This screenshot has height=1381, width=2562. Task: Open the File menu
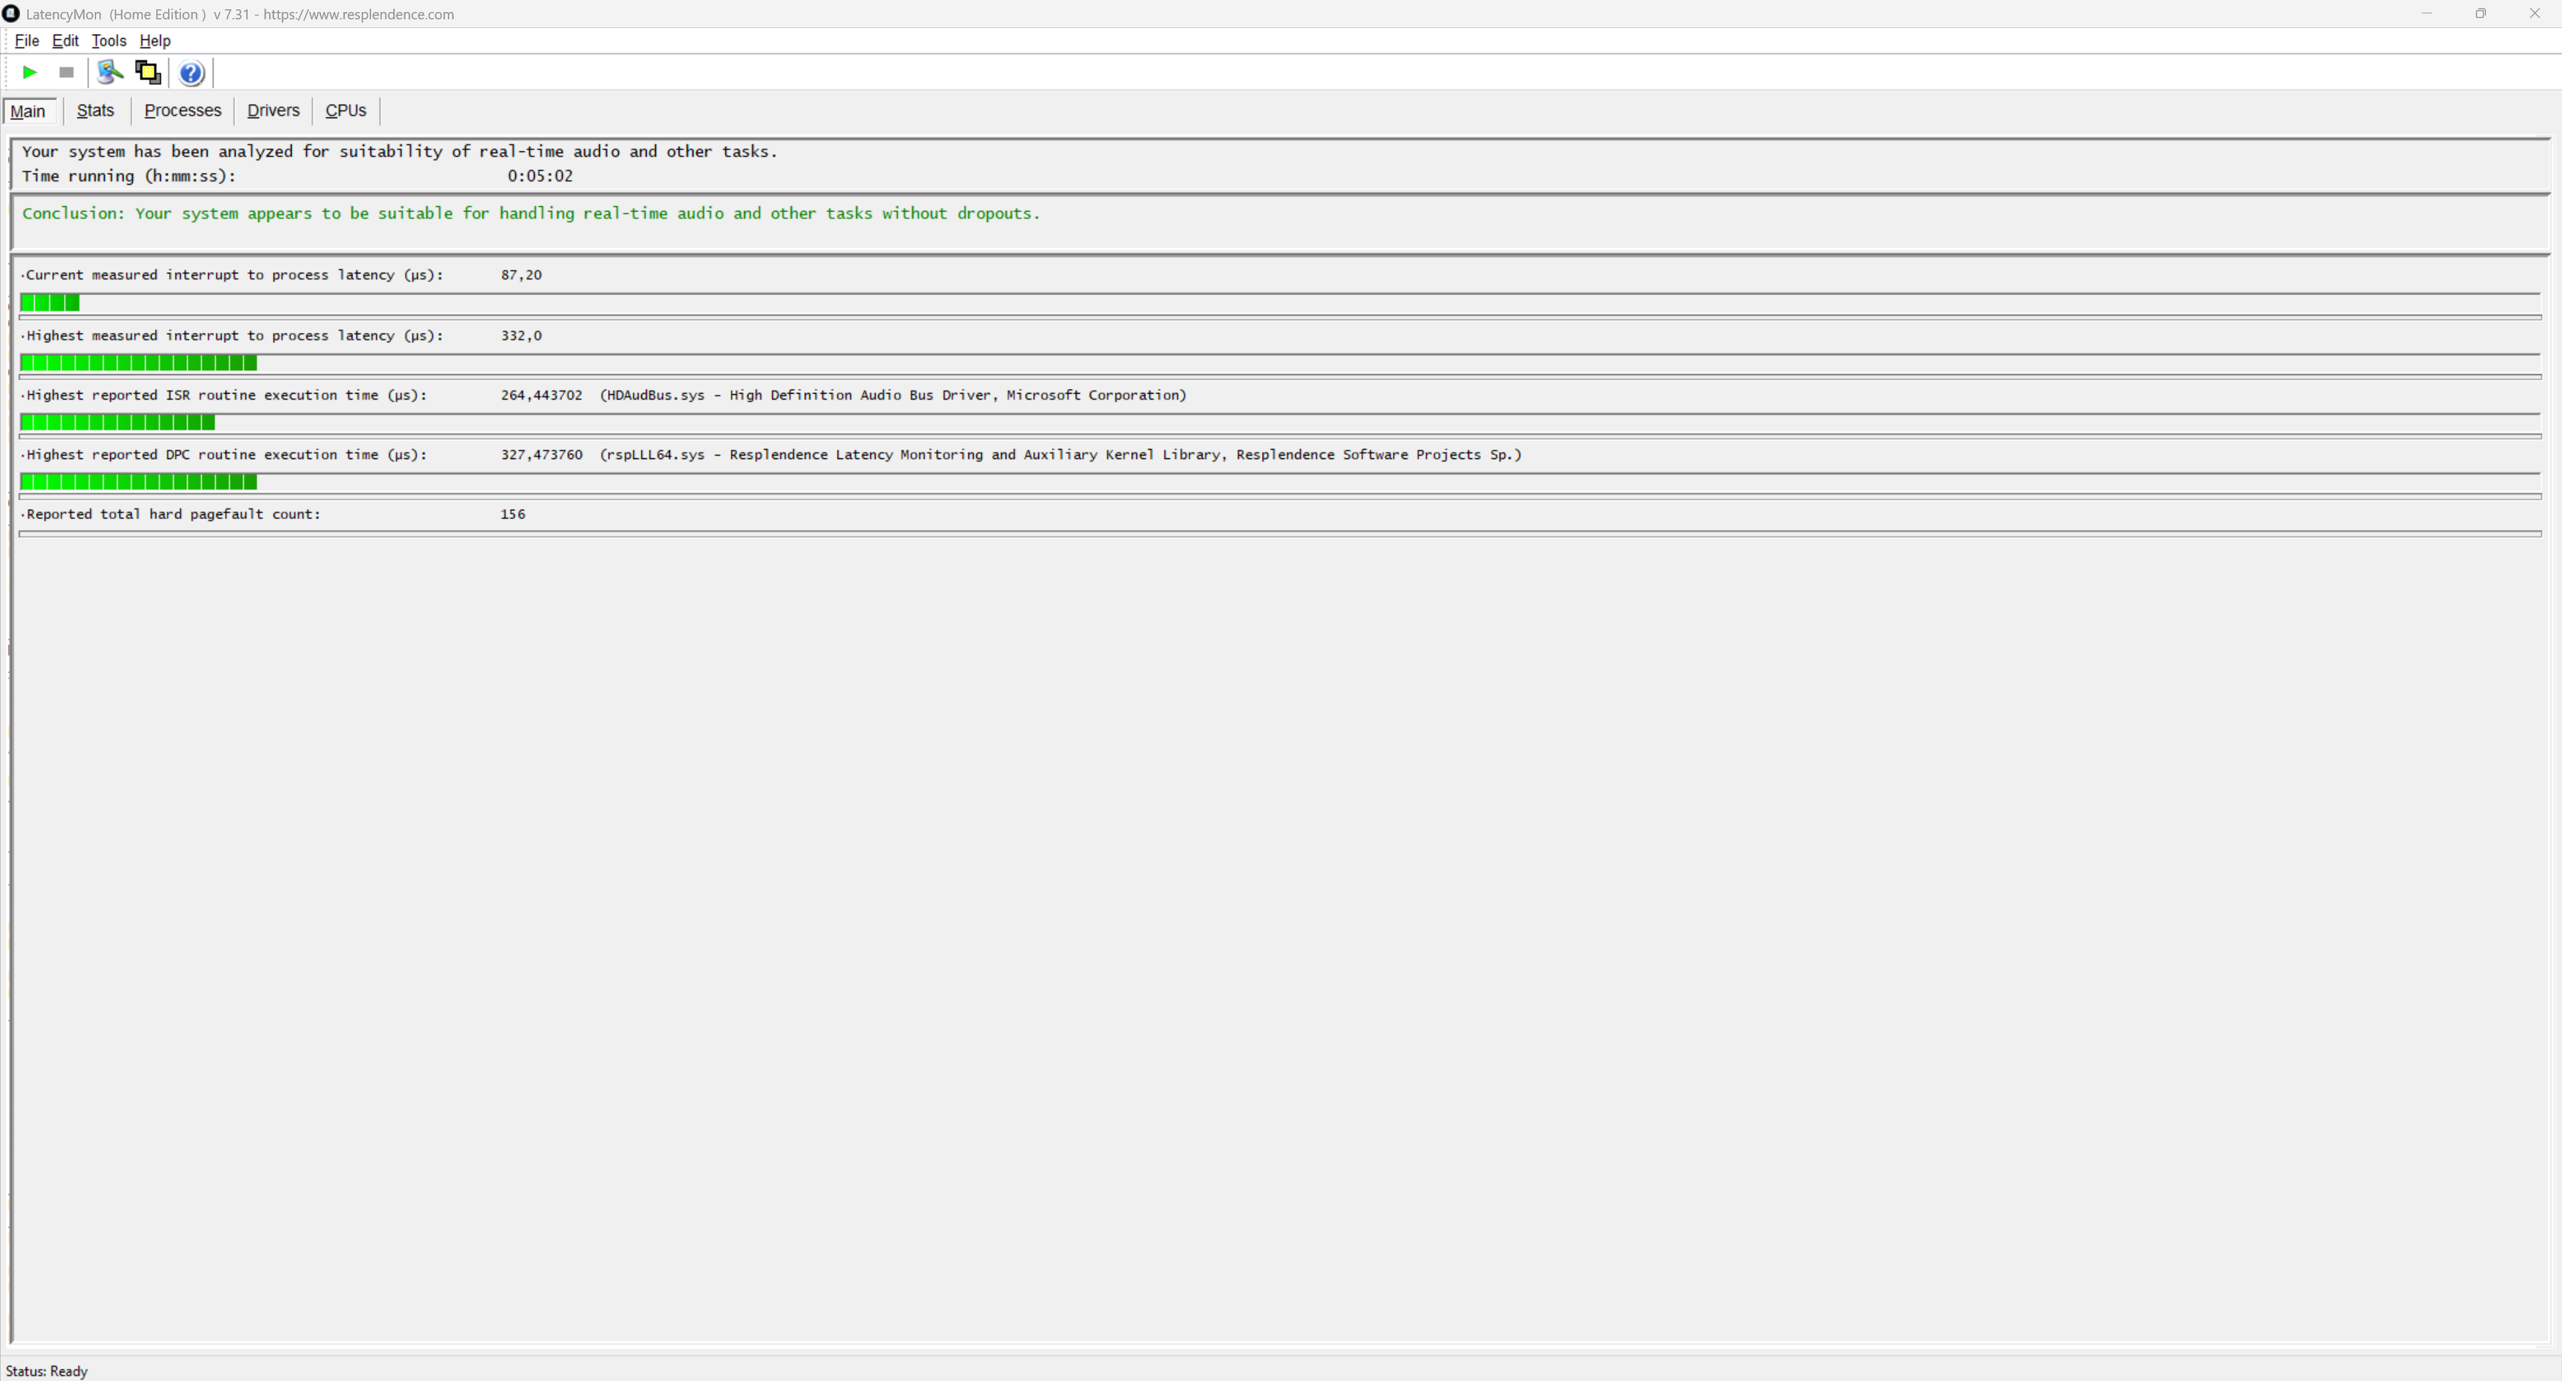(27, 41)
